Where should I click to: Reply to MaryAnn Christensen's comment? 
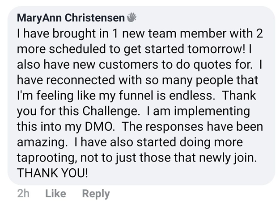click(x=96, y=193)
